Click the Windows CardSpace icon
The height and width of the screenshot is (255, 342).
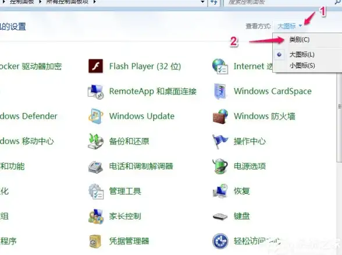pyautogui.click(x=220, y=91)
